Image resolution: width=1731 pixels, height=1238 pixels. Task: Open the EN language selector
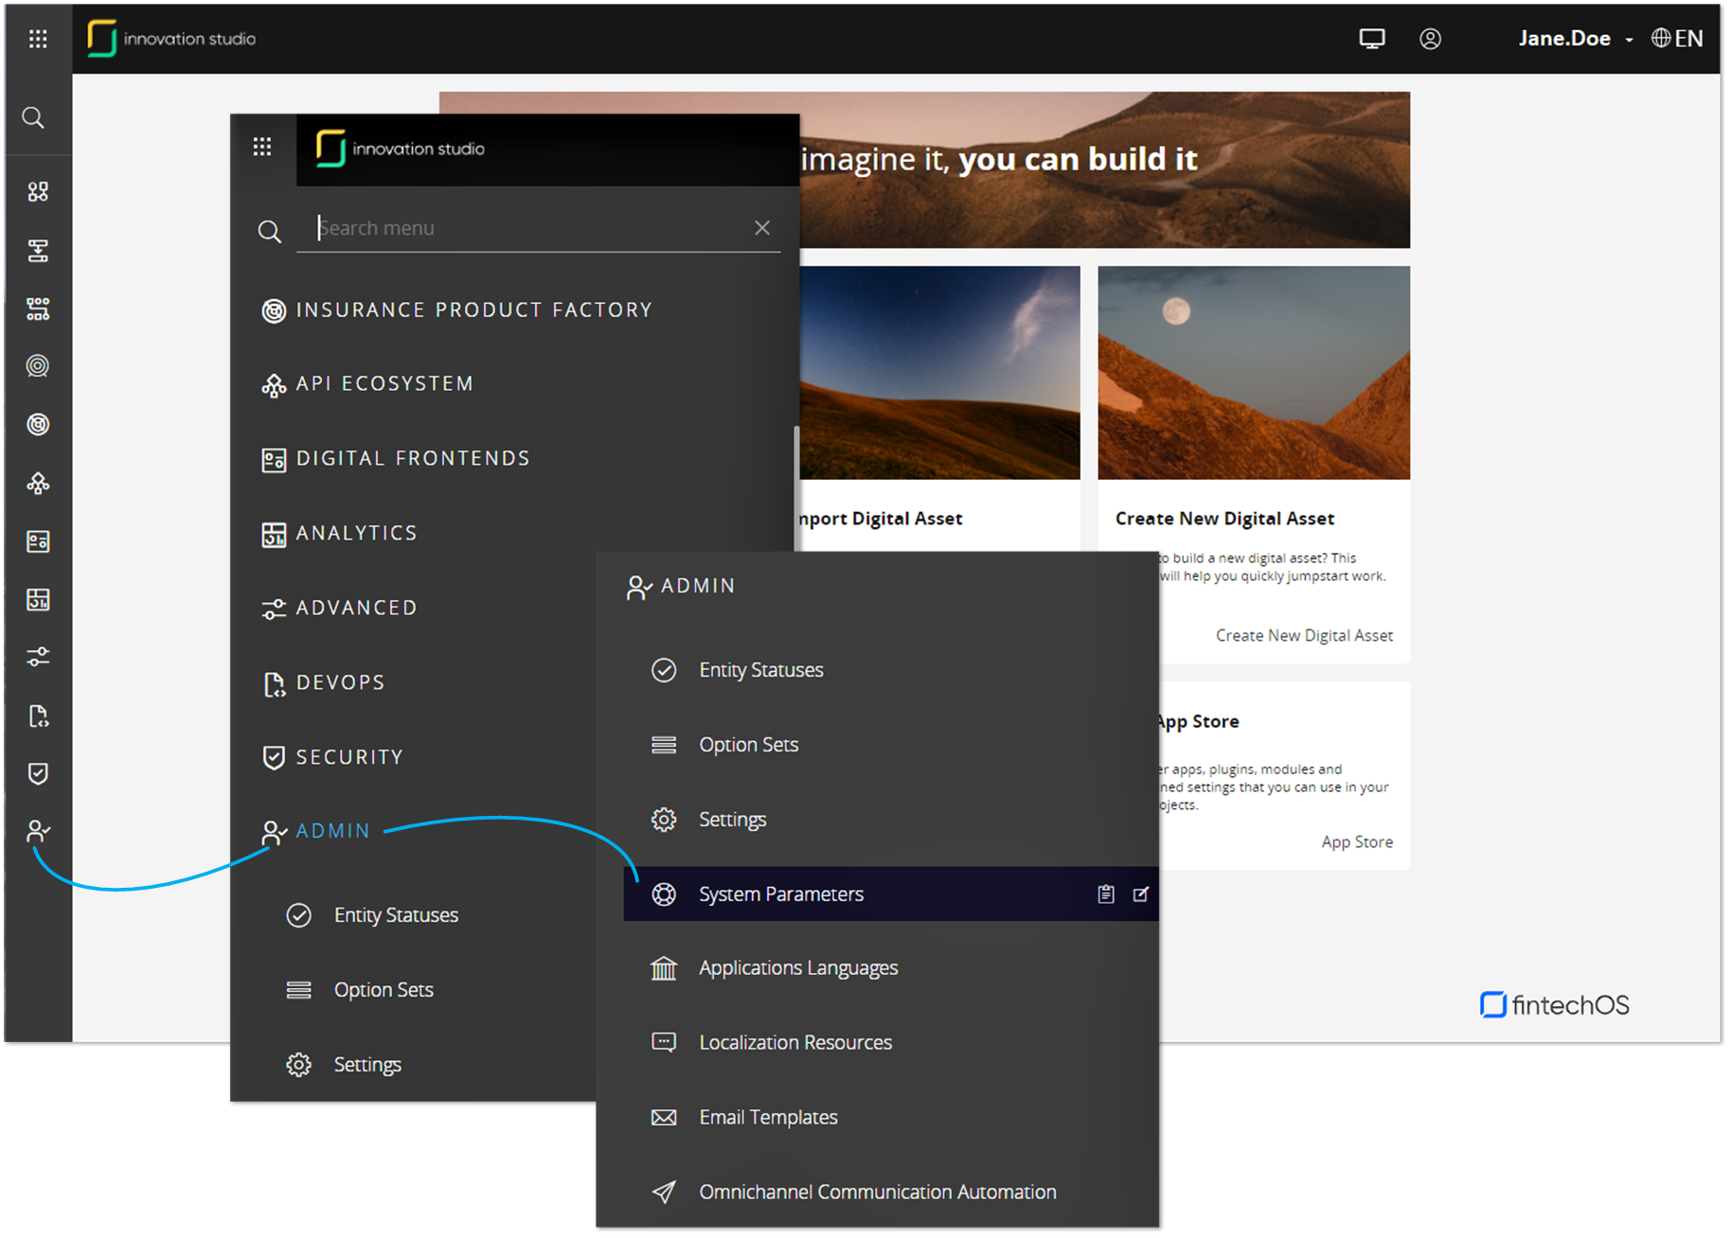[1677, 39]
